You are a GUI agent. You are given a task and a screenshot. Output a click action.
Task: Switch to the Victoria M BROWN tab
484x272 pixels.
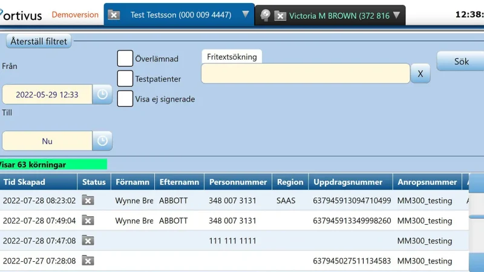point(339,16)
